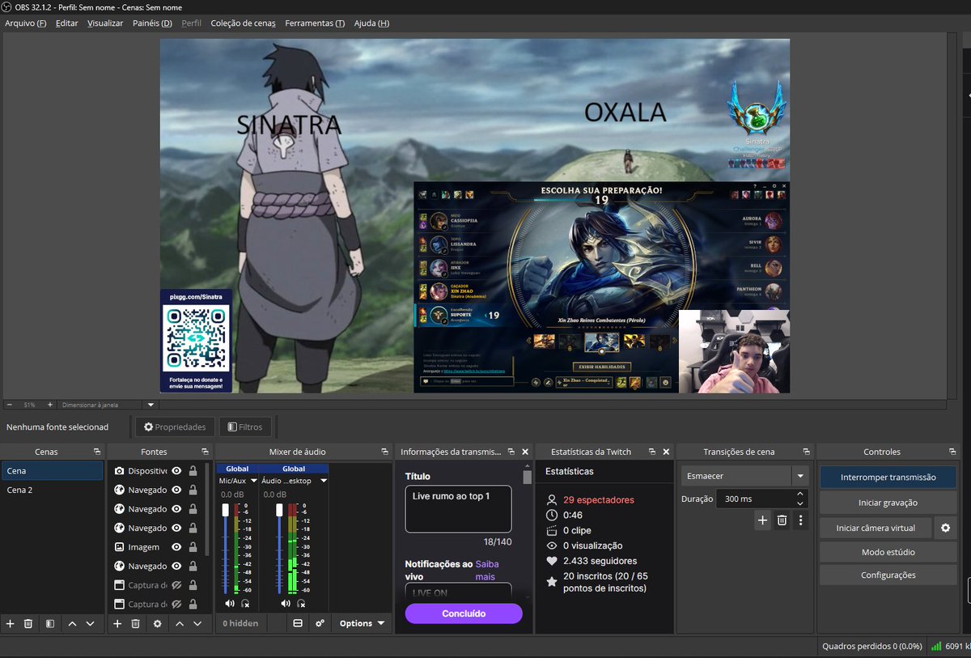Click the purple Concluído button
The width and height of the screenshot is (971, 658).
(x=464, y=613)
